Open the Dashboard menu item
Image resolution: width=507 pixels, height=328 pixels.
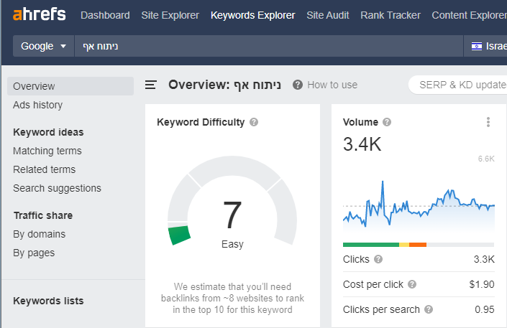pos(105,15)
